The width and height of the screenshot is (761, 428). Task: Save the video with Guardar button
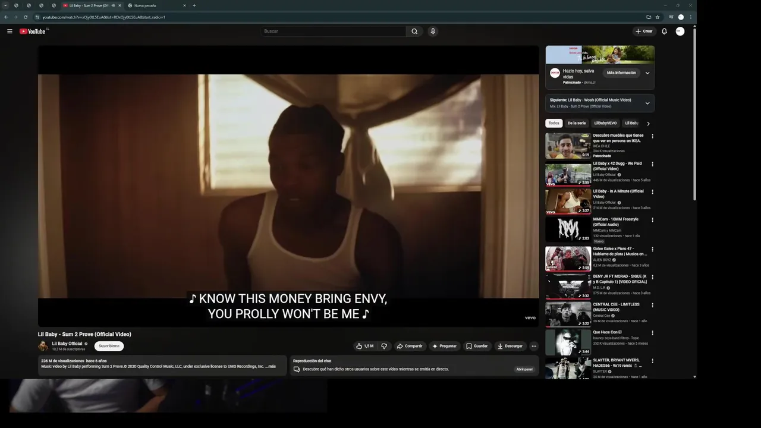tap(477, 346)
